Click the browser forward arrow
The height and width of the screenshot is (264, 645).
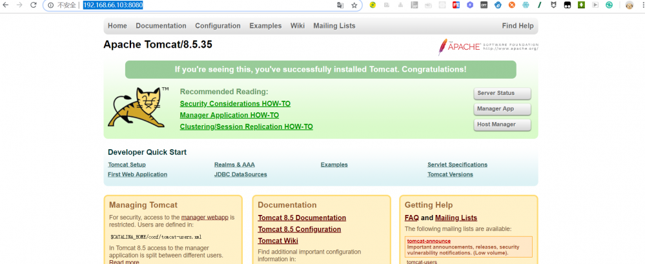point(19,5)
